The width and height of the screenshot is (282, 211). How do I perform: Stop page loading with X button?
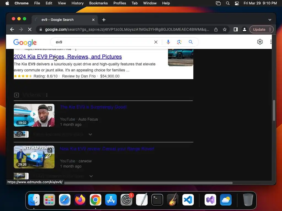coord(30,29)
